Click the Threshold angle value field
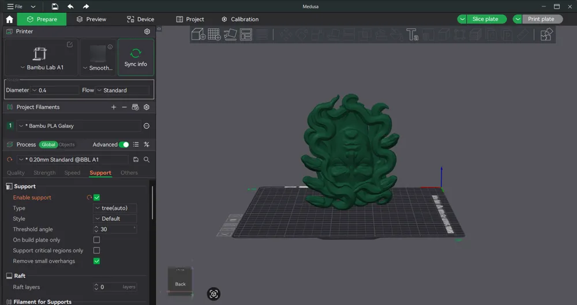The height and width of the screenshot is (305, 577). (115, 229)
